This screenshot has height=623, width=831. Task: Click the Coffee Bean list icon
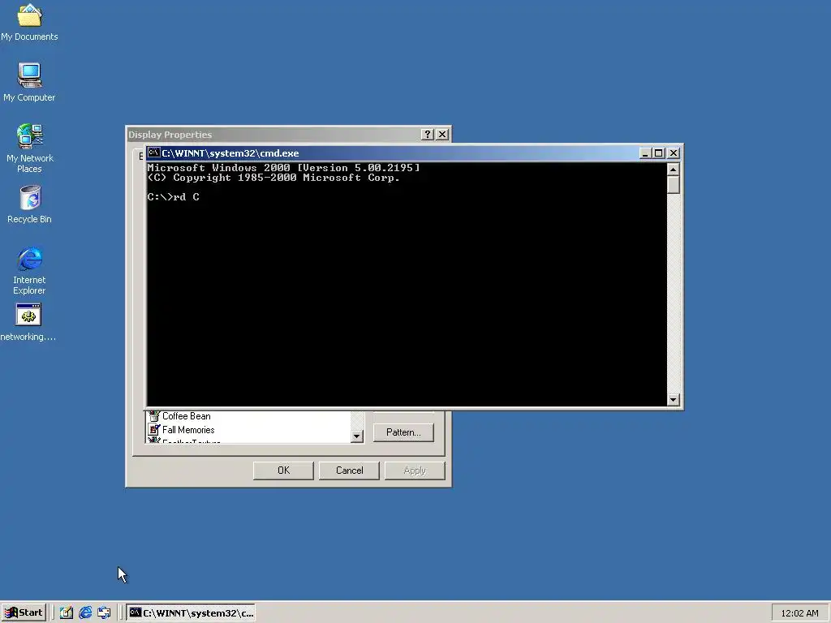click(153, 416)
